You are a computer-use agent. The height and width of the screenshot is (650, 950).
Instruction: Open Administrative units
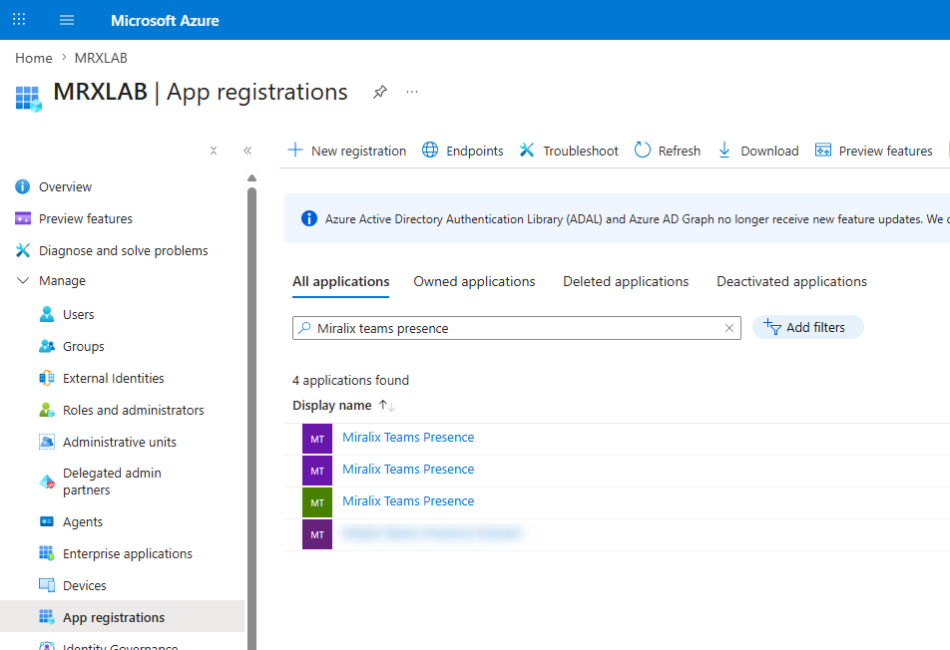tap(120, 443)
